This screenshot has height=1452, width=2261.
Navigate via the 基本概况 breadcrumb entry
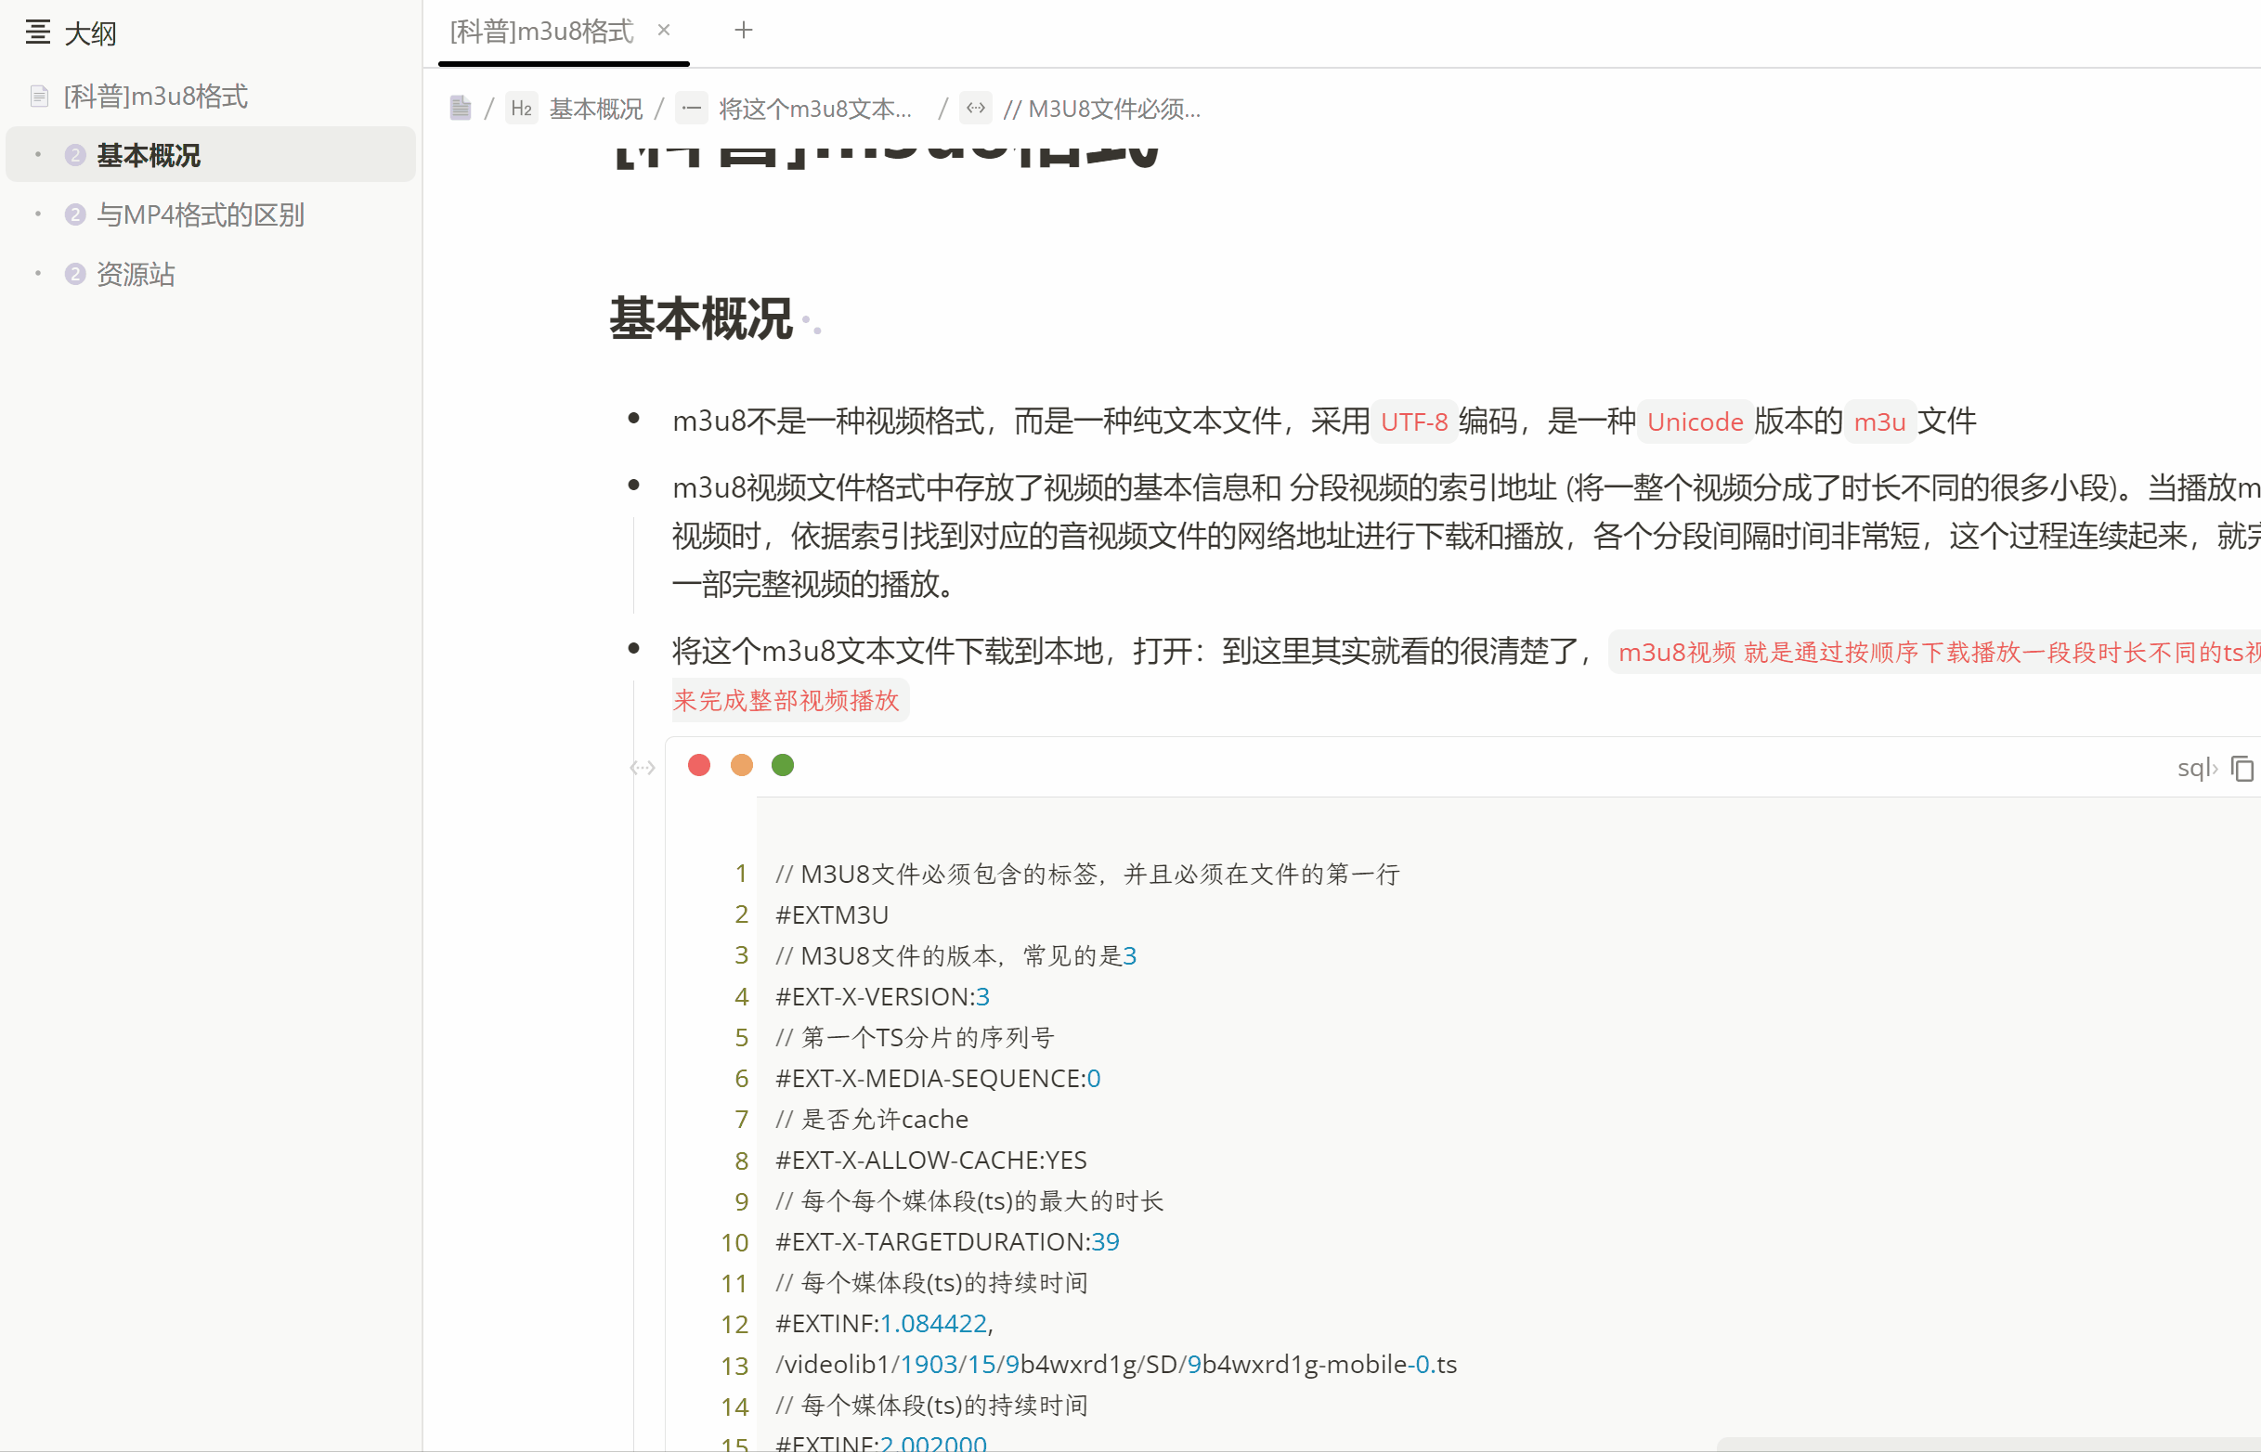pyautogui.click(x=596, y=109)
